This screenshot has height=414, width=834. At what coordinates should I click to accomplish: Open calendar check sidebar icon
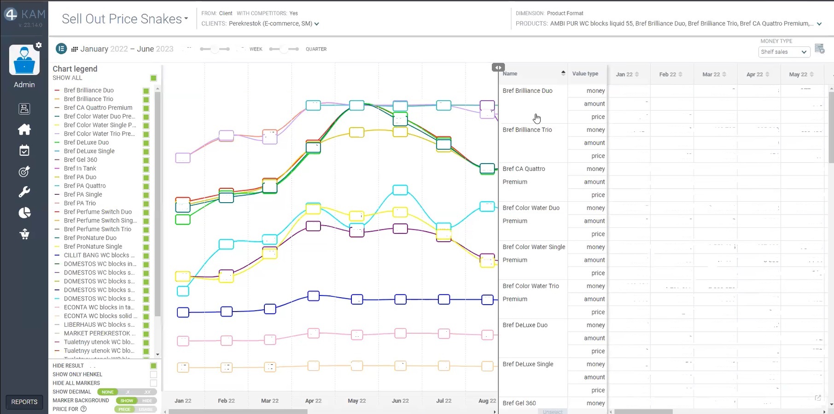24,150
